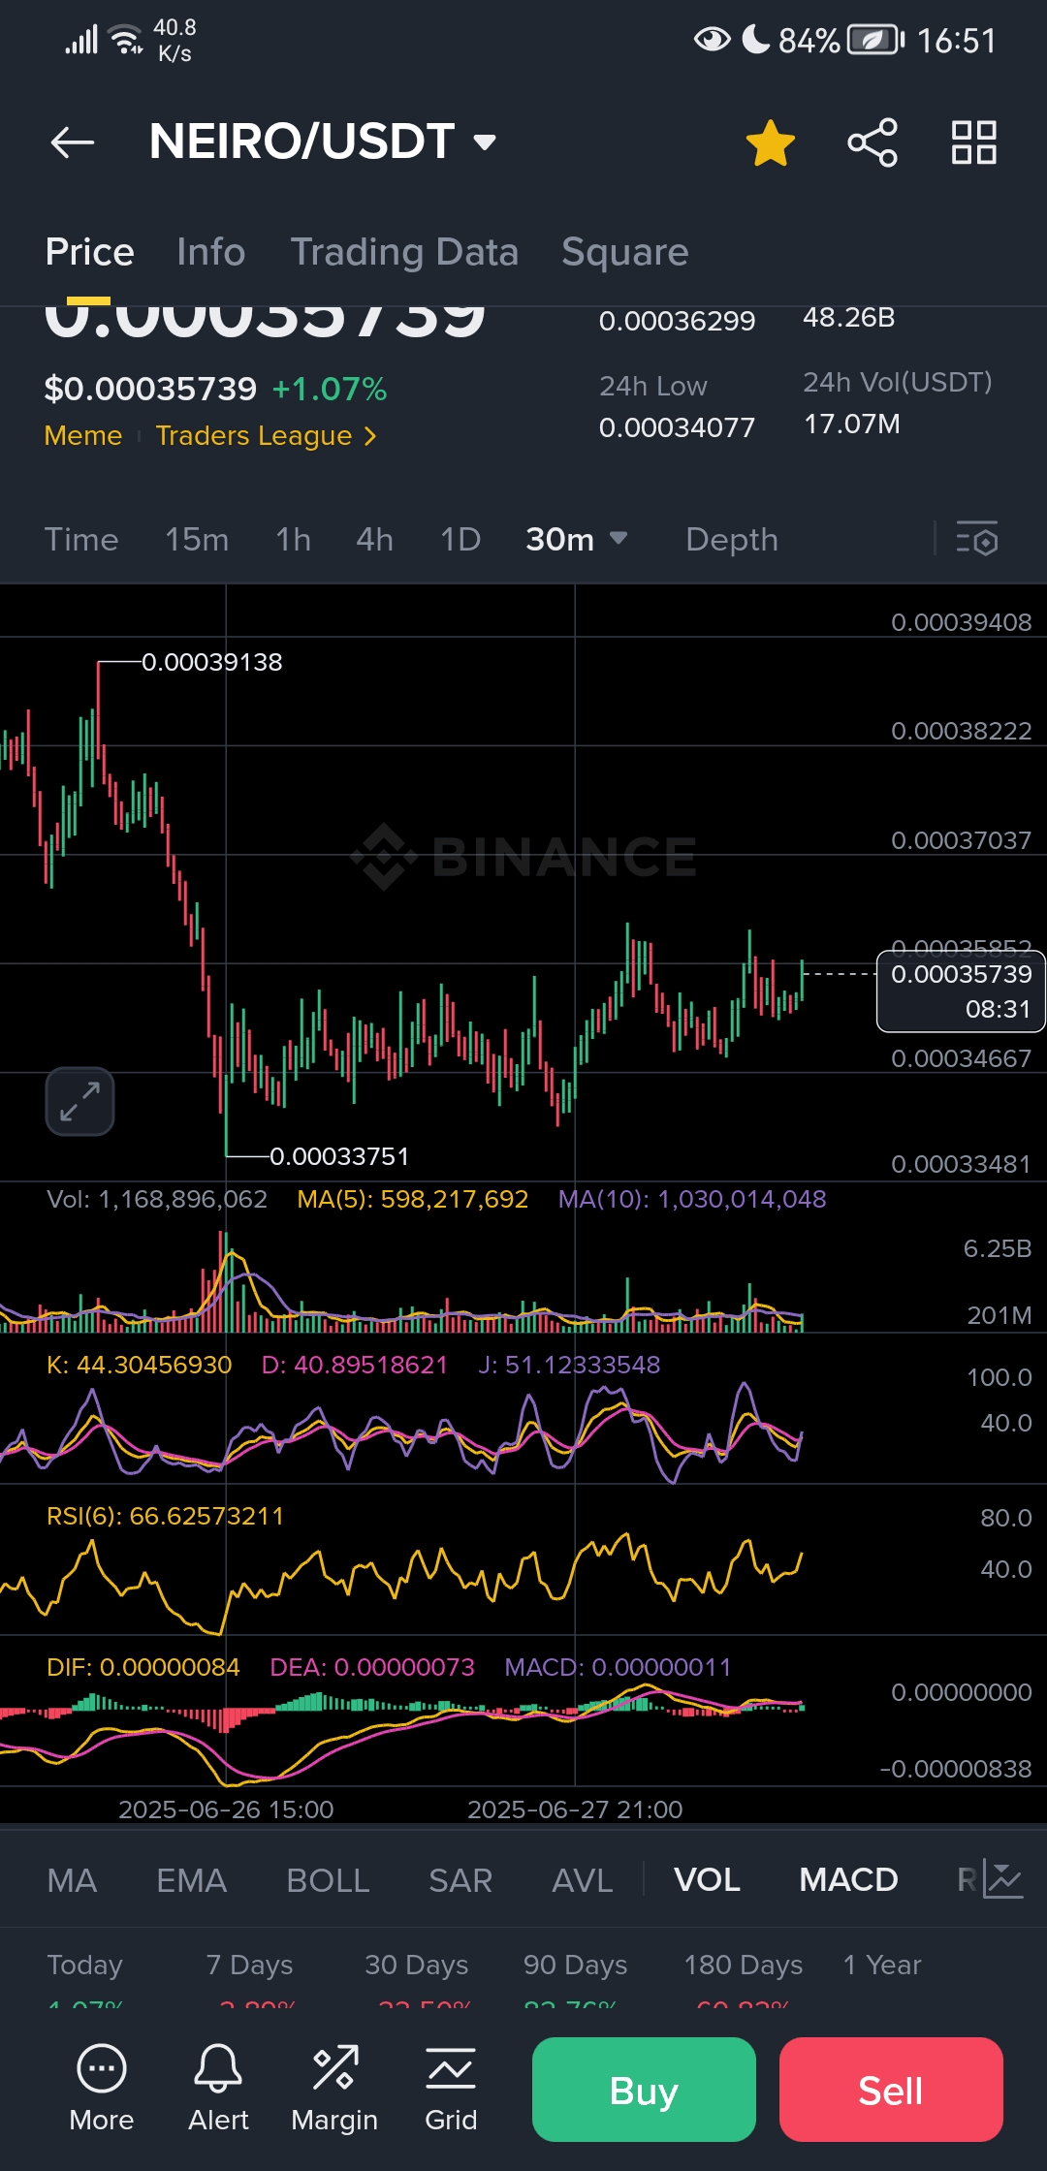This screenshot has height=2171, width=1047.
Task: Tap the Wi-Fi icon in status bar
Action: pyautogui.click(x=126, y=41)
